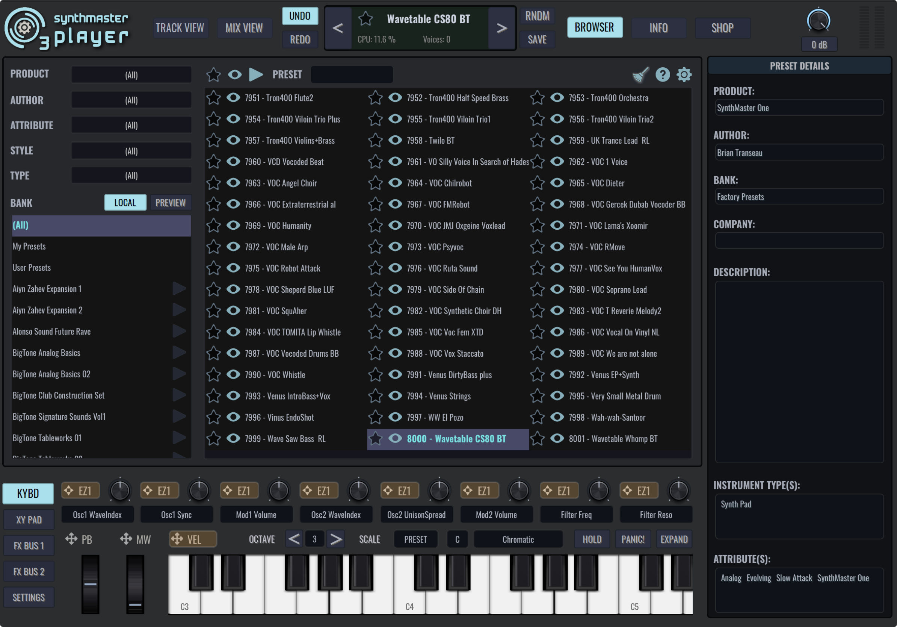The height and width of the screenshot is (627, 897).
Task: Expand the BigTone Analog Basics bank arrow
Action: (179, 353)
